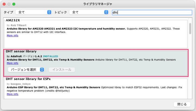
Task: Click the beegee_tokyo author name
Action: tap(20, 84)
